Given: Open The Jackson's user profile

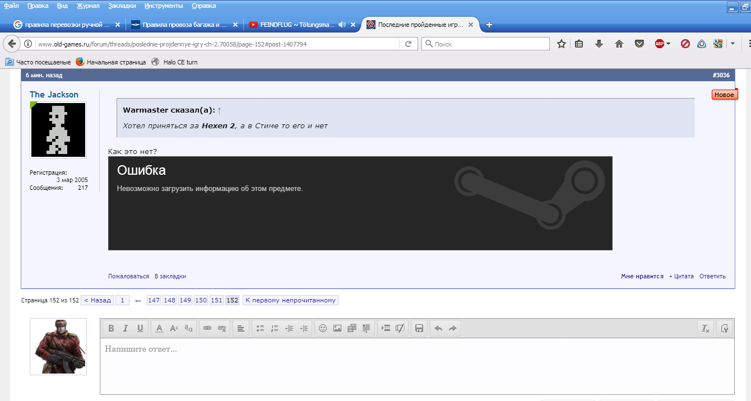Looking at the screenshot, I should [54, 95].
